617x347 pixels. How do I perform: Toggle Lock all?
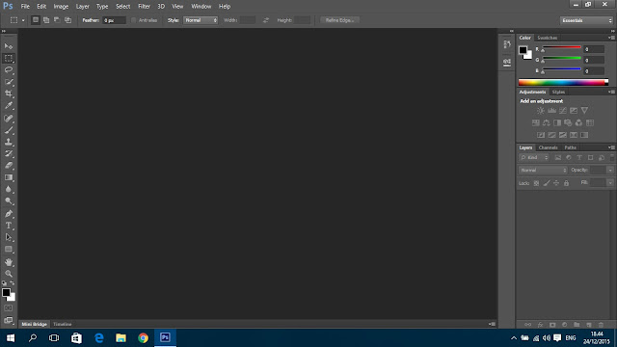[x=566, y=183]
